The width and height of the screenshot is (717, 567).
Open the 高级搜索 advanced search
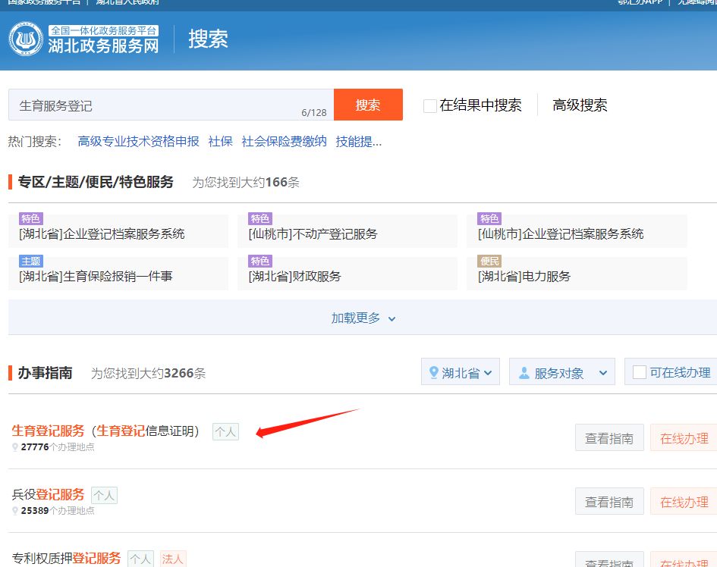click(580, 105)
